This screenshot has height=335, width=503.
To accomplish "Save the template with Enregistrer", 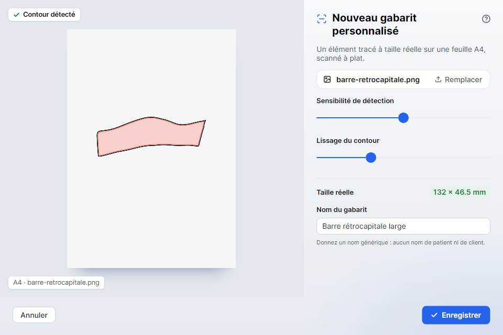I will (456, 315).
